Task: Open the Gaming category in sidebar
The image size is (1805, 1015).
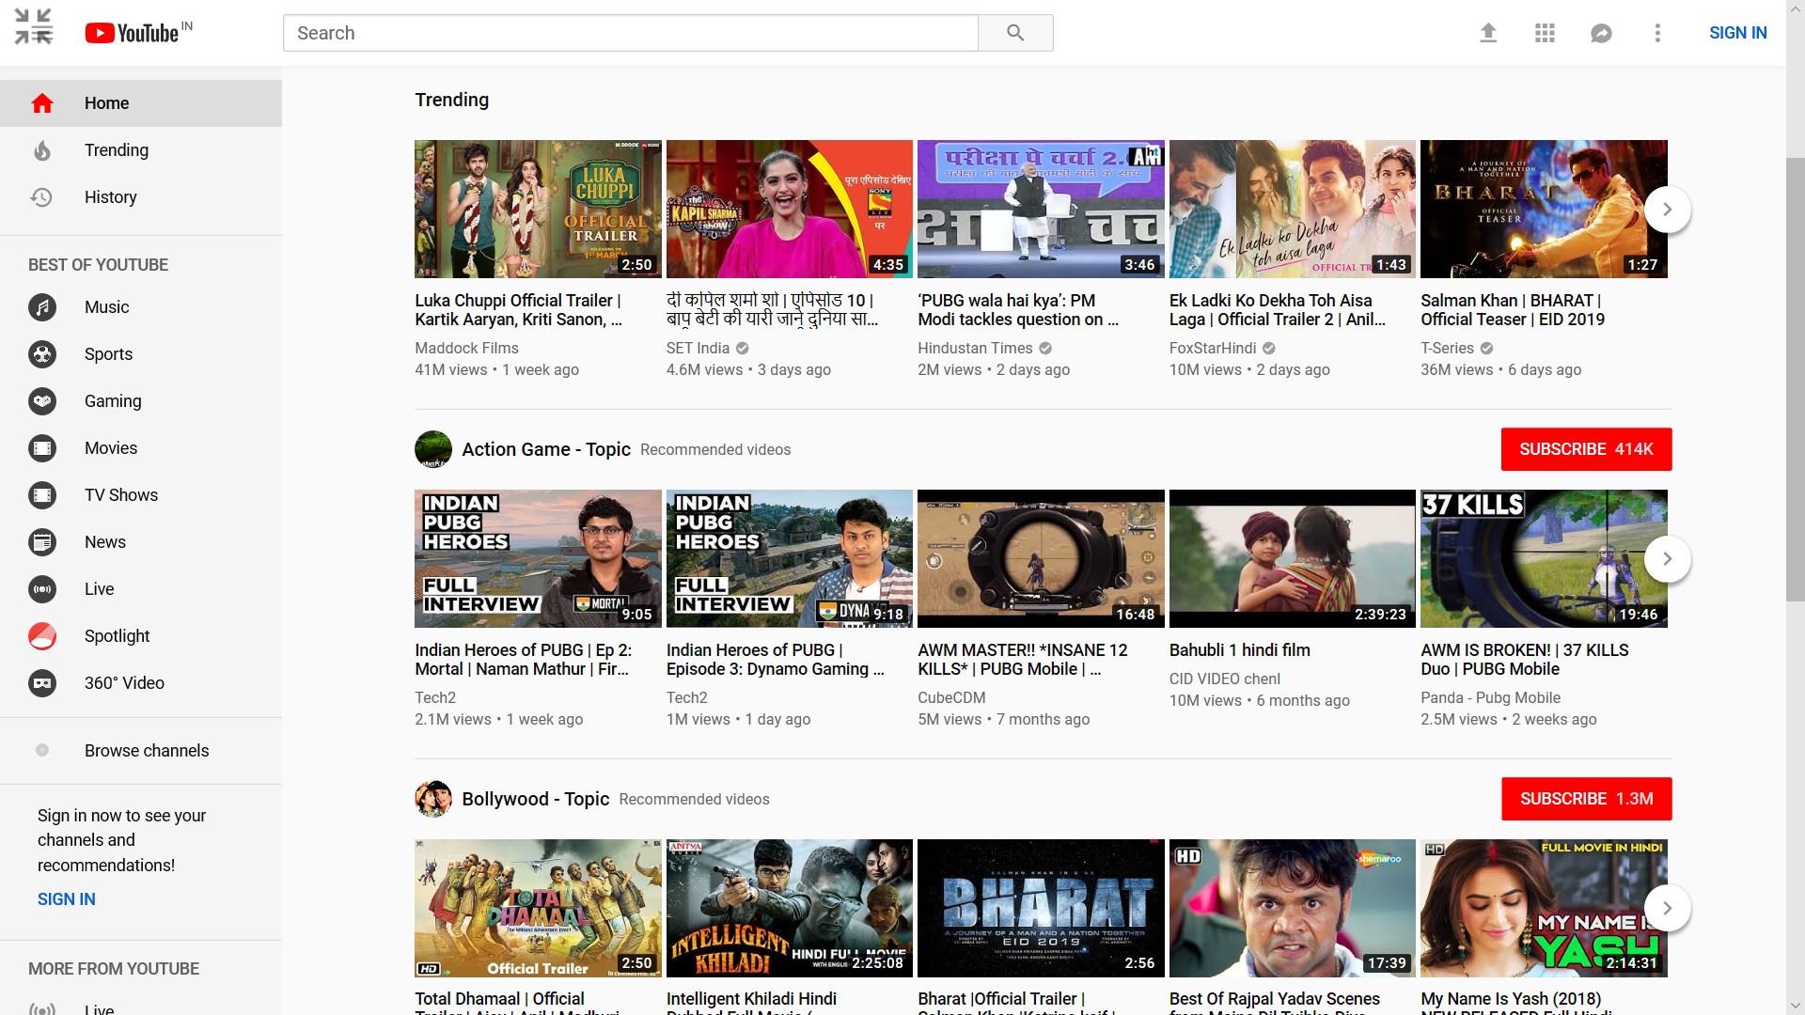Action: pos(113,401)
